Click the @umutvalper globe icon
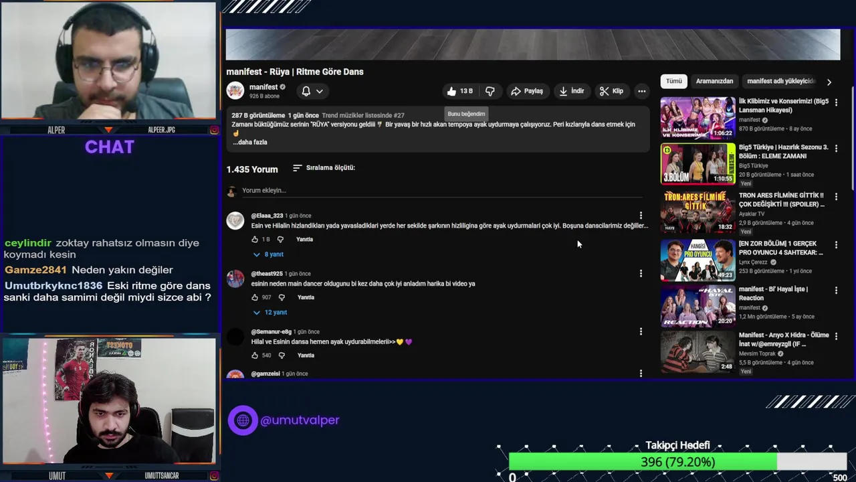 [243, 420]
